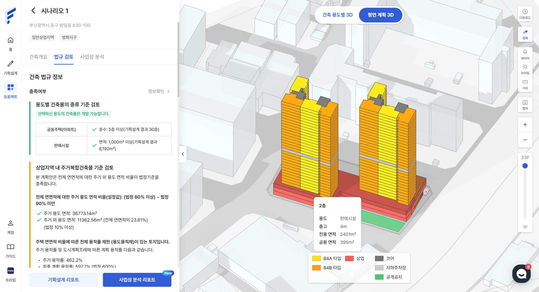
Task: Zoom in the 3D map view
Action: click(525, 125)
